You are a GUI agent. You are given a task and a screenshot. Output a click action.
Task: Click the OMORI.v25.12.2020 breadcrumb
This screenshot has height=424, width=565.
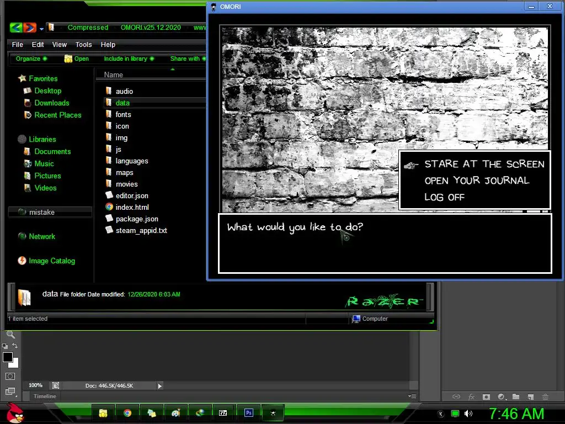click(x=151, y=28)
